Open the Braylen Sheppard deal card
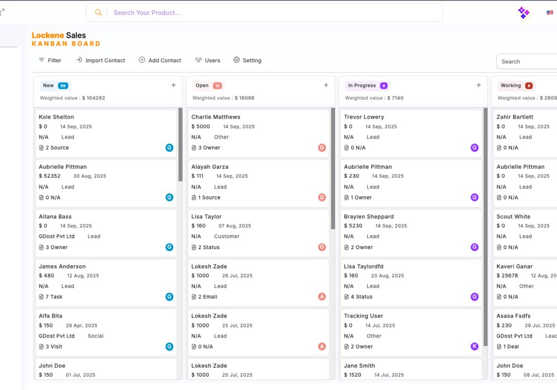The height and width of the screenshot is (390, 557). click(x=411, y=232)
